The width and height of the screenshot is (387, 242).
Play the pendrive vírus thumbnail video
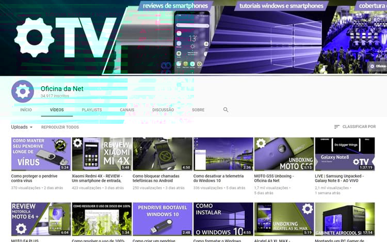41,154
